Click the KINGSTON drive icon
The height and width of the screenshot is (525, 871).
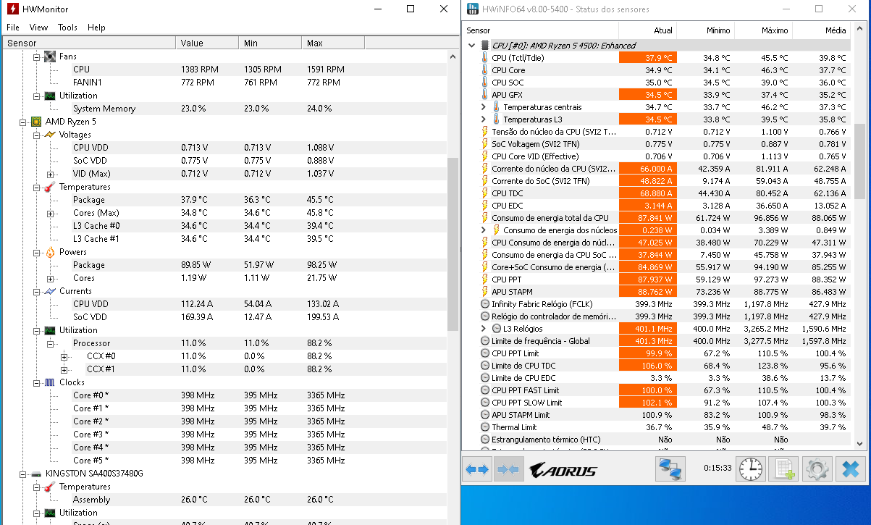[35, 474]
